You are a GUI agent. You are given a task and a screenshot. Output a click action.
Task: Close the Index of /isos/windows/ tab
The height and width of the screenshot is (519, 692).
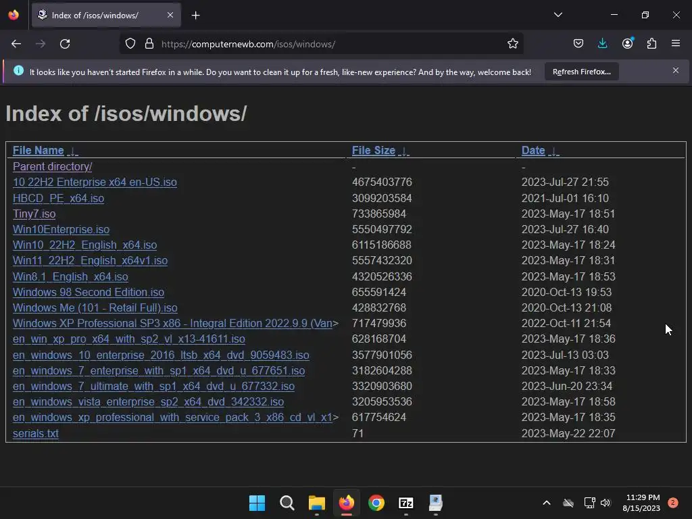pos(170,15)
